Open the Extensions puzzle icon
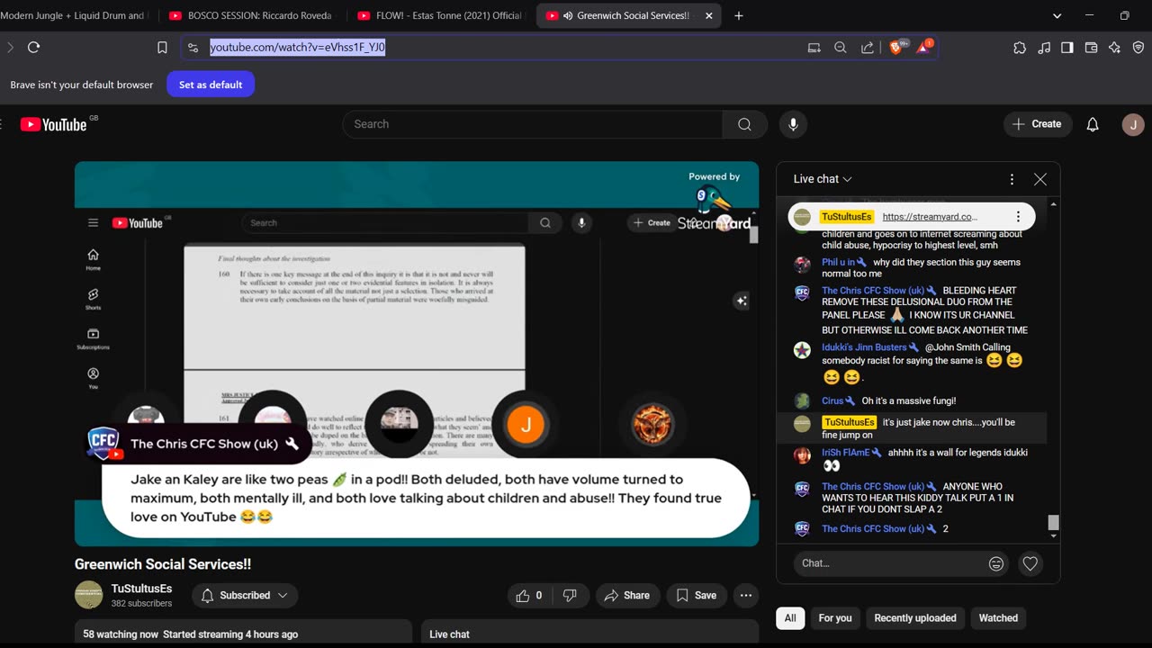The width and height of the screenshot is (1152, 648). coord(1020,48)
